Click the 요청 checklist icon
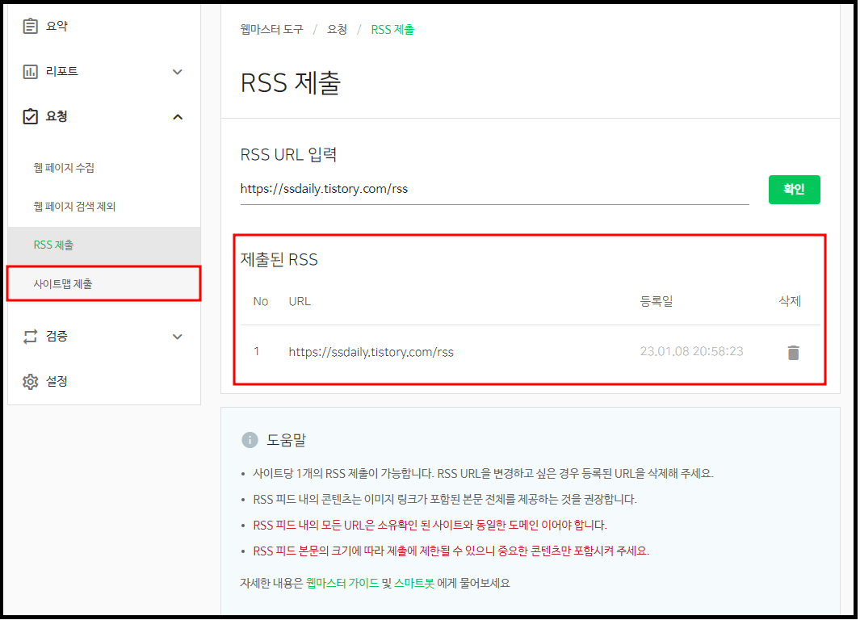 [x=30, y=116]
